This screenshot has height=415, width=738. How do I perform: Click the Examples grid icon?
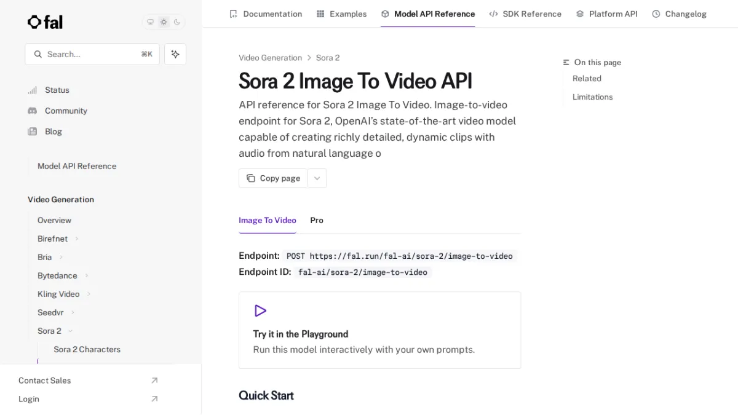320,14
